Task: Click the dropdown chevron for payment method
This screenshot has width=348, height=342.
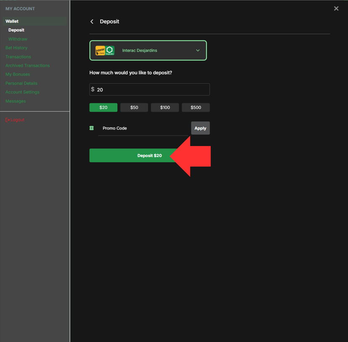Action: coord(198,50)
